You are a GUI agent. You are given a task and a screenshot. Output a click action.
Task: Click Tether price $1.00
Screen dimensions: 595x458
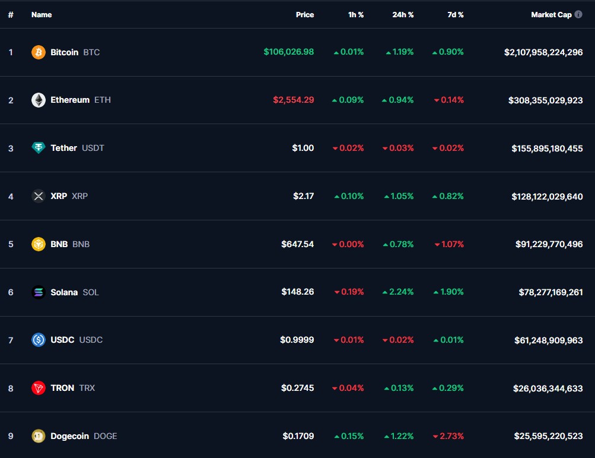[303, 148]
